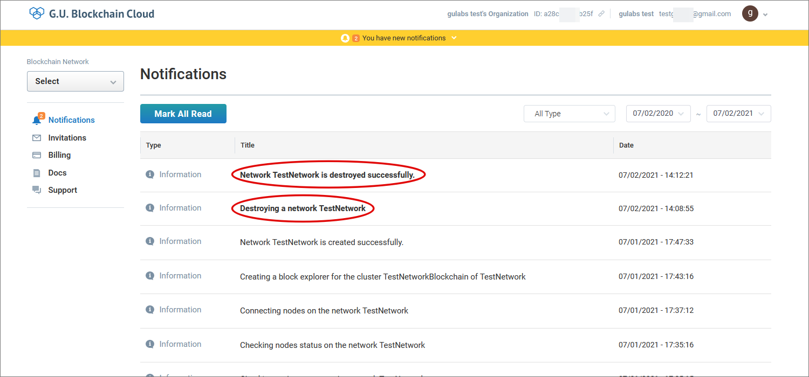Viewport: 809px width, 377px height.
Task: Open the user avatar 'g' menu
Action: pyautogui.click(x=750, y=13)
